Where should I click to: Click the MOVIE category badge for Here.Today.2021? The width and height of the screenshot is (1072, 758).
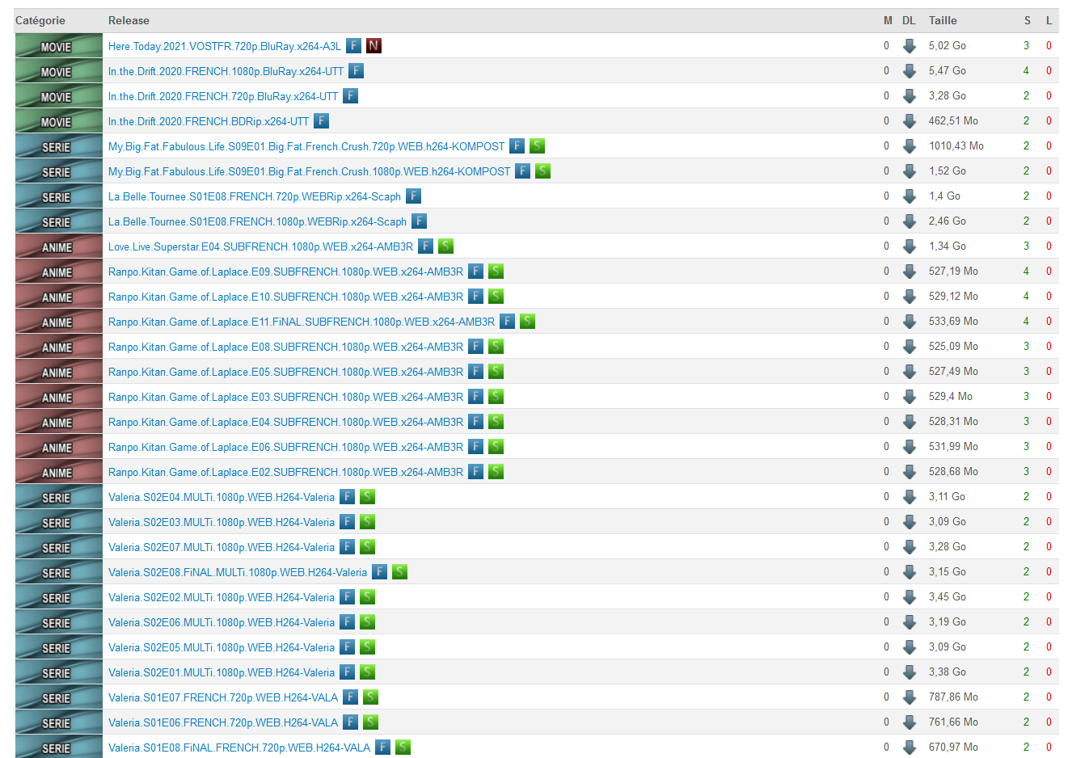tap(59, 46)
